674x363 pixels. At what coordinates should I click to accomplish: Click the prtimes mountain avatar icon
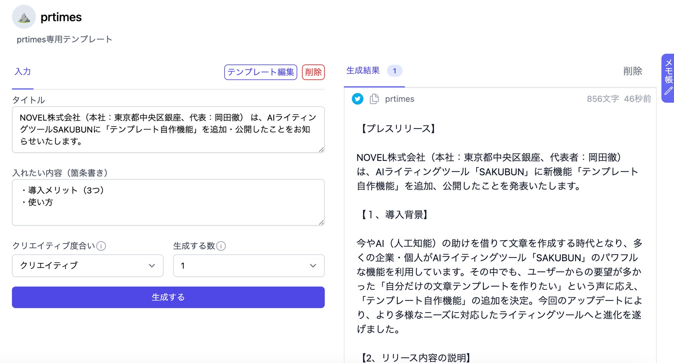[x=24, y=17]
